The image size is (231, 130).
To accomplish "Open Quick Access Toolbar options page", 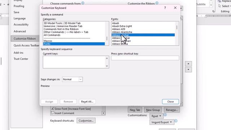I will 26,45.
